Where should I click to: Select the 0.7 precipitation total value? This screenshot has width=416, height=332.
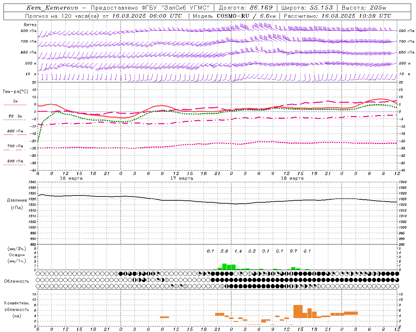[x=293, y=251]
